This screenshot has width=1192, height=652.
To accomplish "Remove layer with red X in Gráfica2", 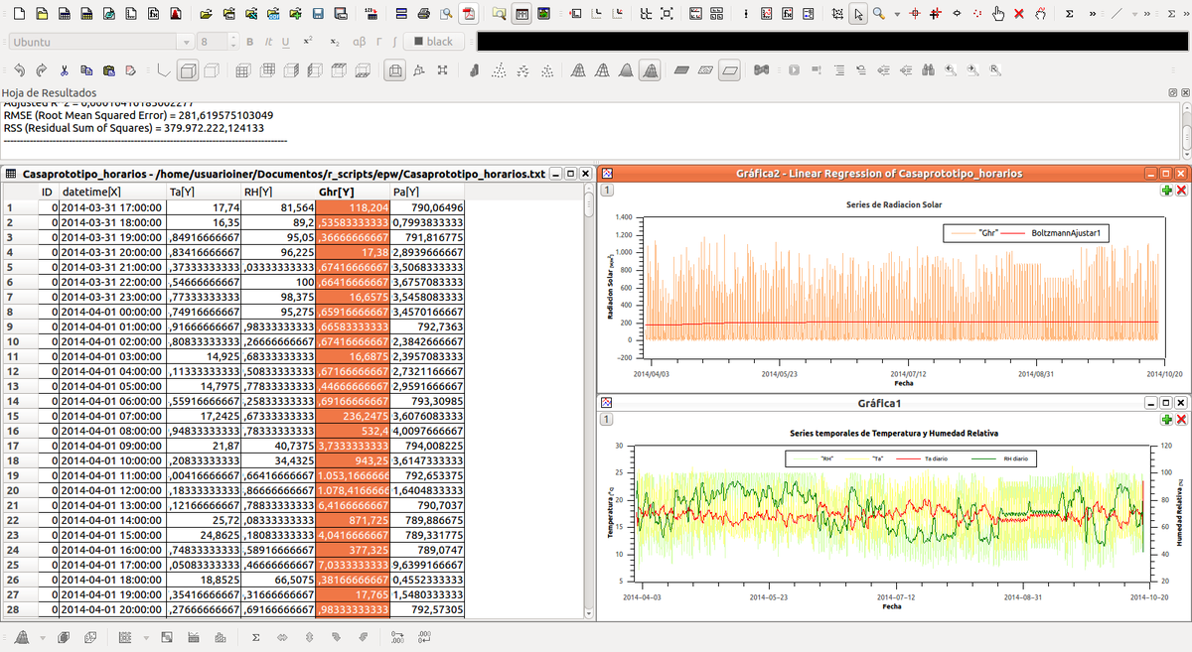I will point(1181,190).
